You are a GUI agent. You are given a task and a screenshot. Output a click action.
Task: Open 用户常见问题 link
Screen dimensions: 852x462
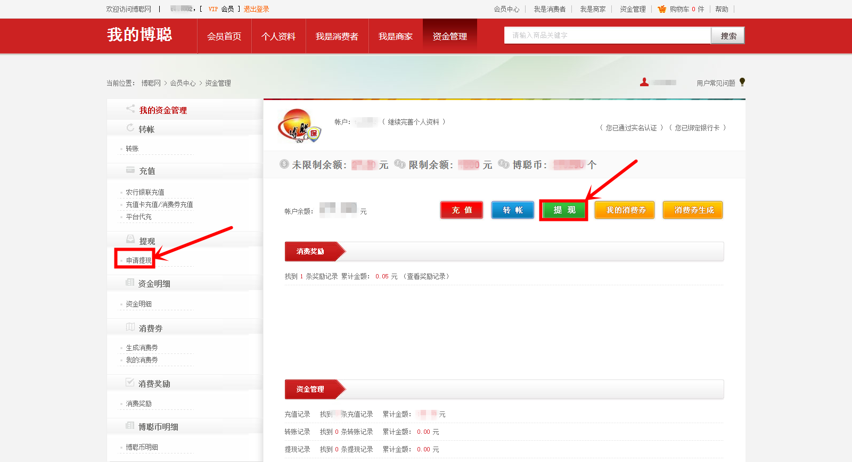(716, 83)
